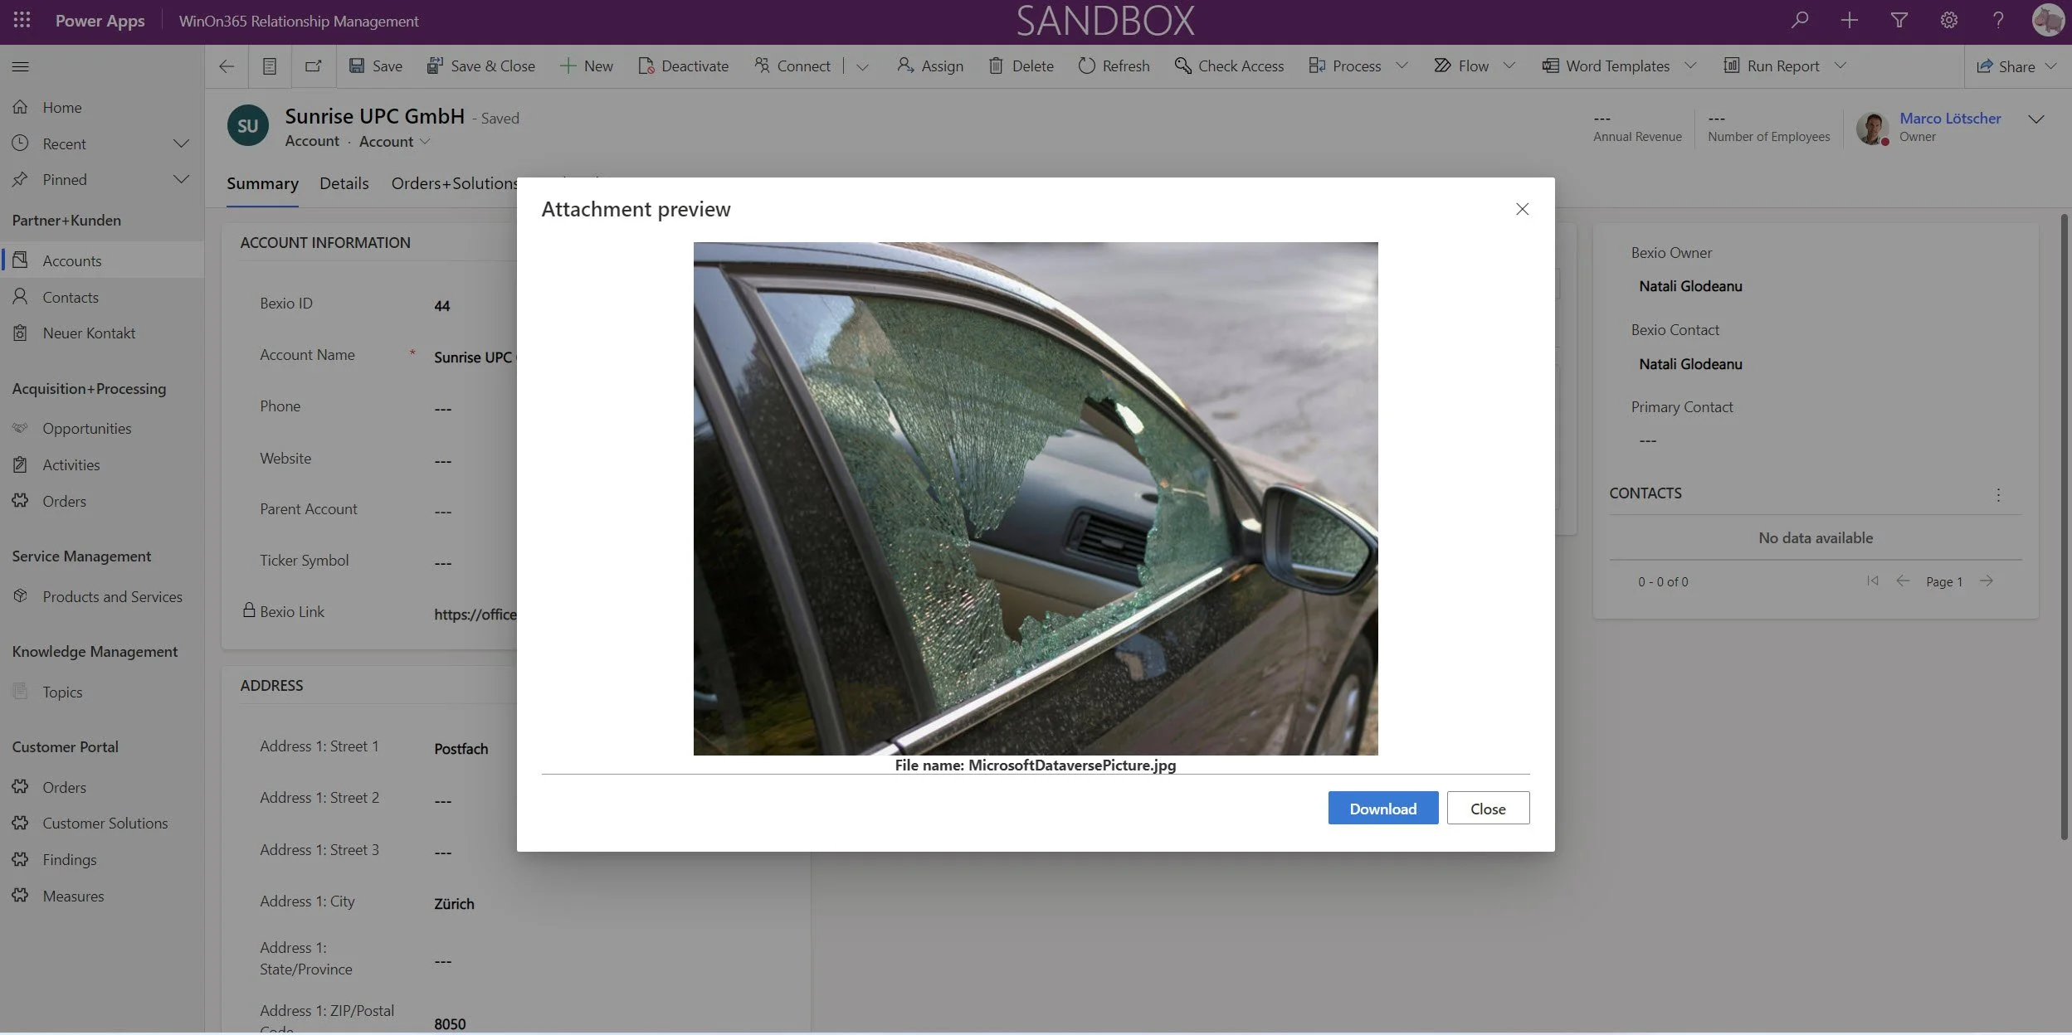The height and width of the screenshot is (1035, 2072).
Task: Open the Flow dropdown menu
Action: point(1509,65)
